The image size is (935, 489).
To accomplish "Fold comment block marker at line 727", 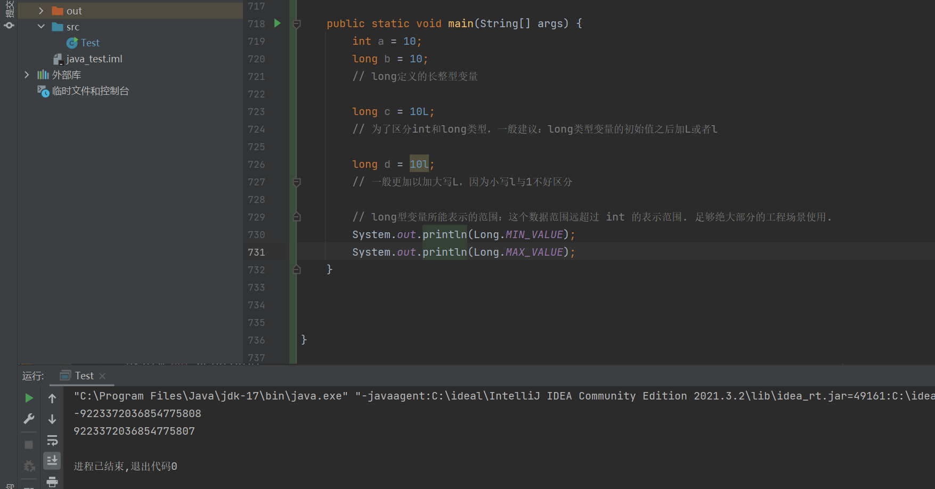I will [297, 182].
